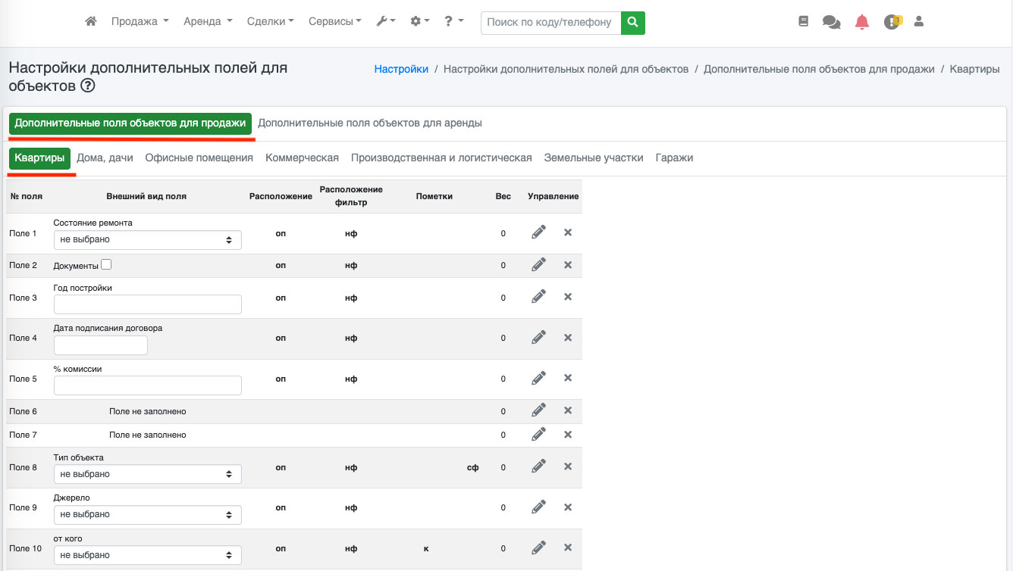Open the Джерело dropdown list
The width and height of the screenshot is (1013, 571).
coord(147,514)
